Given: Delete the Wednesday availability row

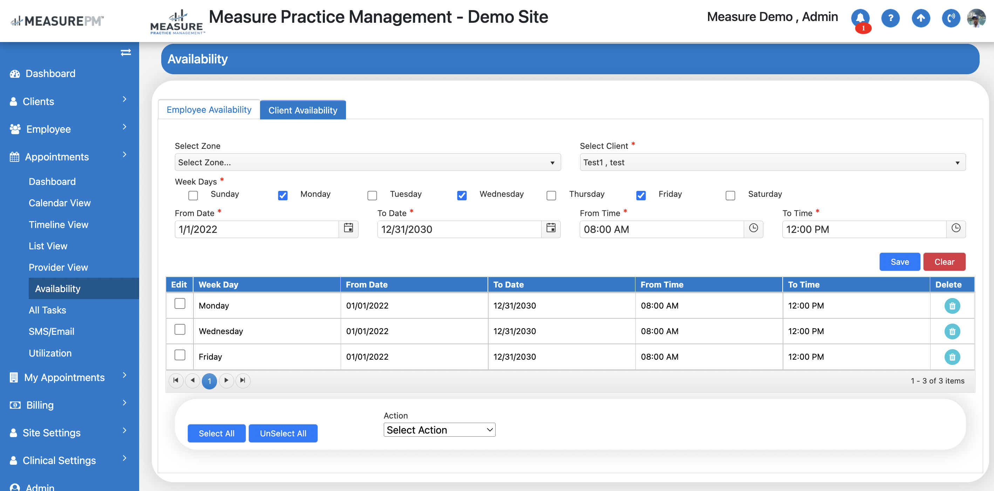Looking at the screenshot, I should [x=952, y=331].
